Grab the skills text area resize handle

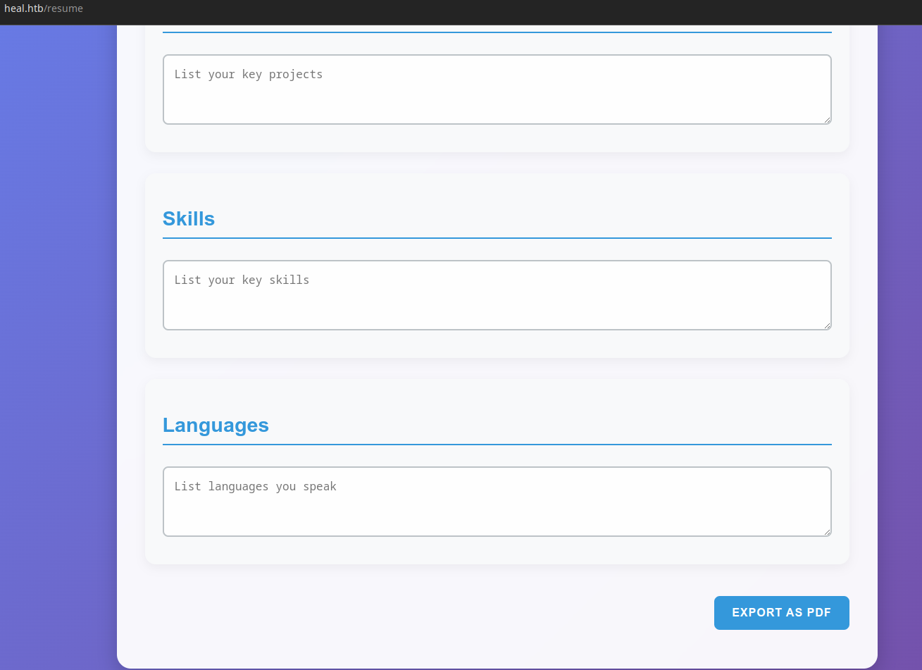pyautogui.click(x=827, y=325)
